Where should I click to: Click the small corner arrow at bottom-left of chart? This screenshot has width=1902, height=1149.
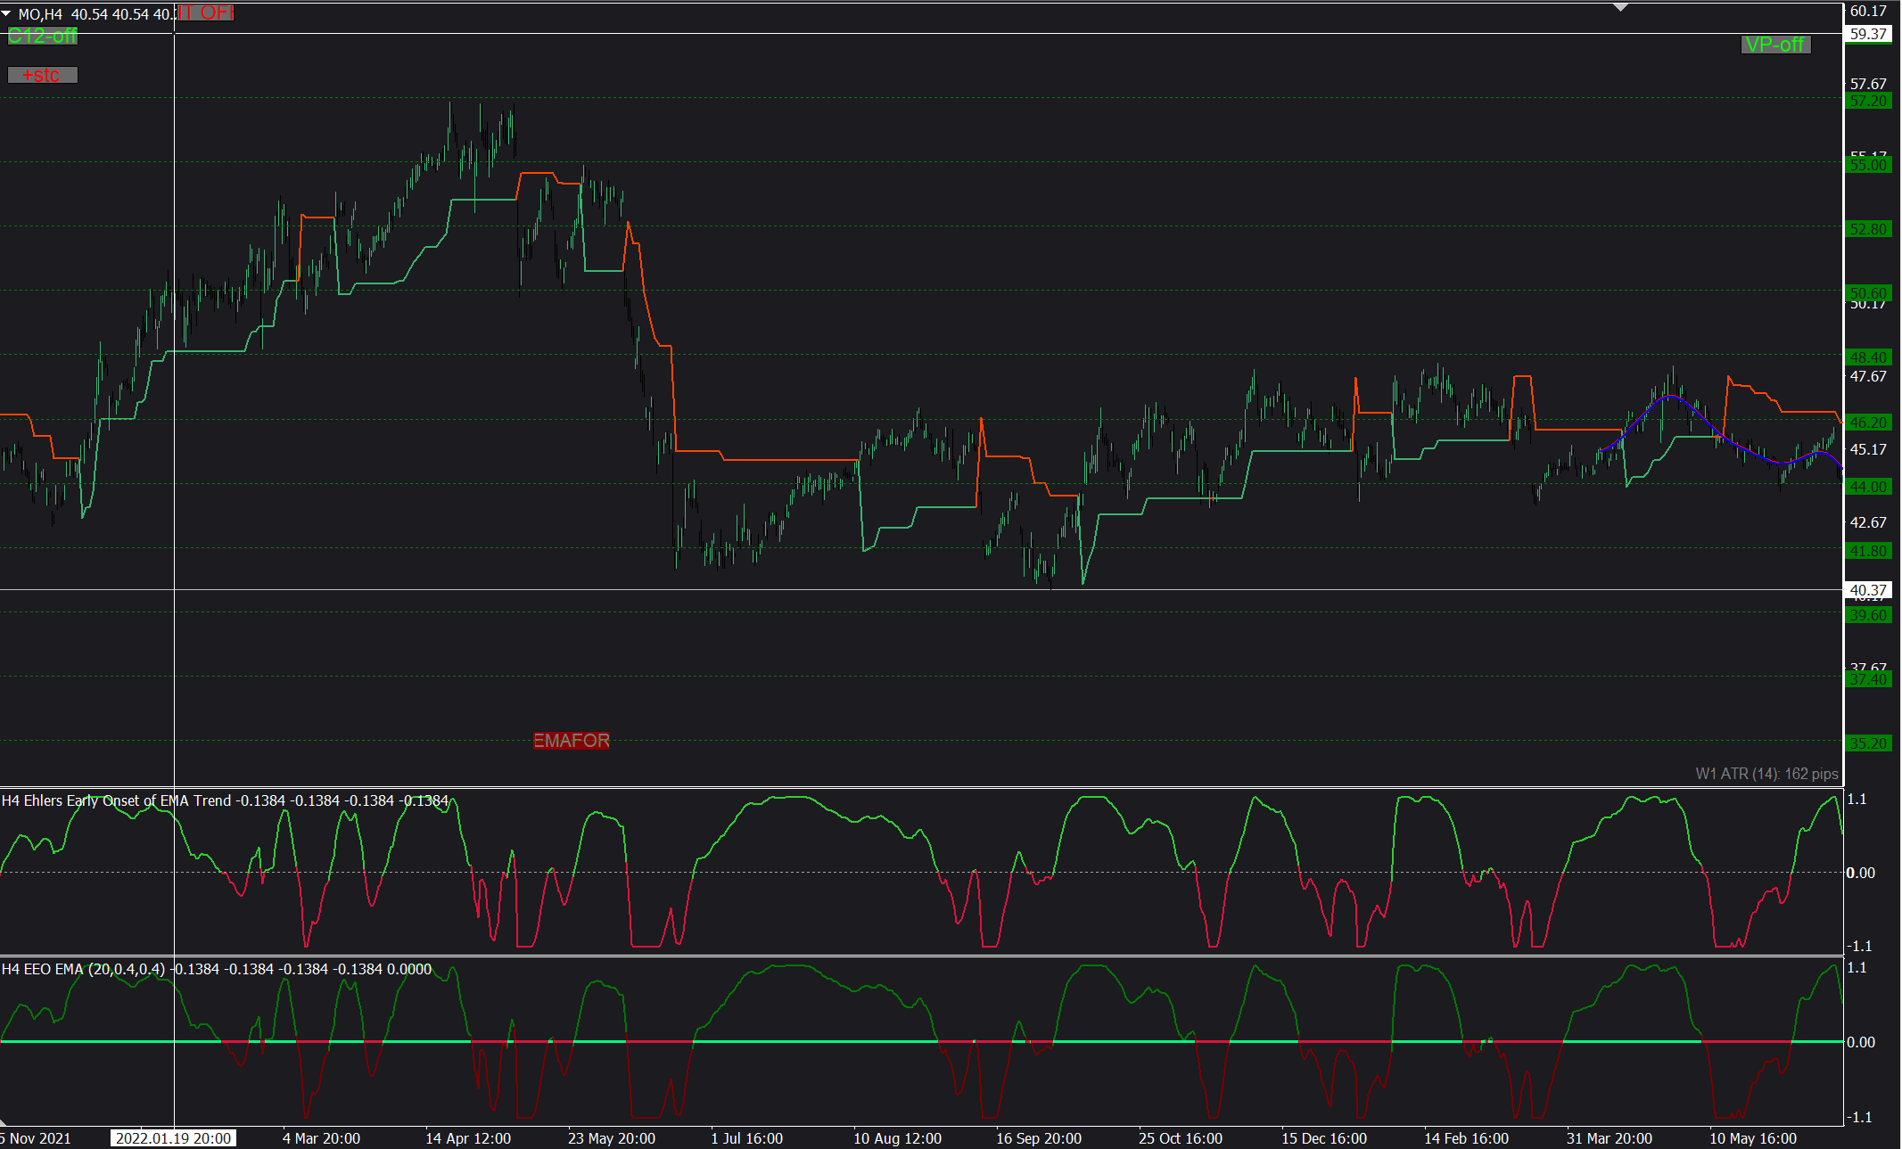[4, 1122]
